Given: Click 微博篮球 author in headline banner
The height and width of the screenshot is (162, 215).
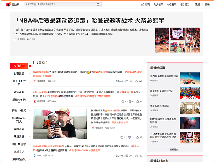Looking at the screenshot, I should (21, 39).
